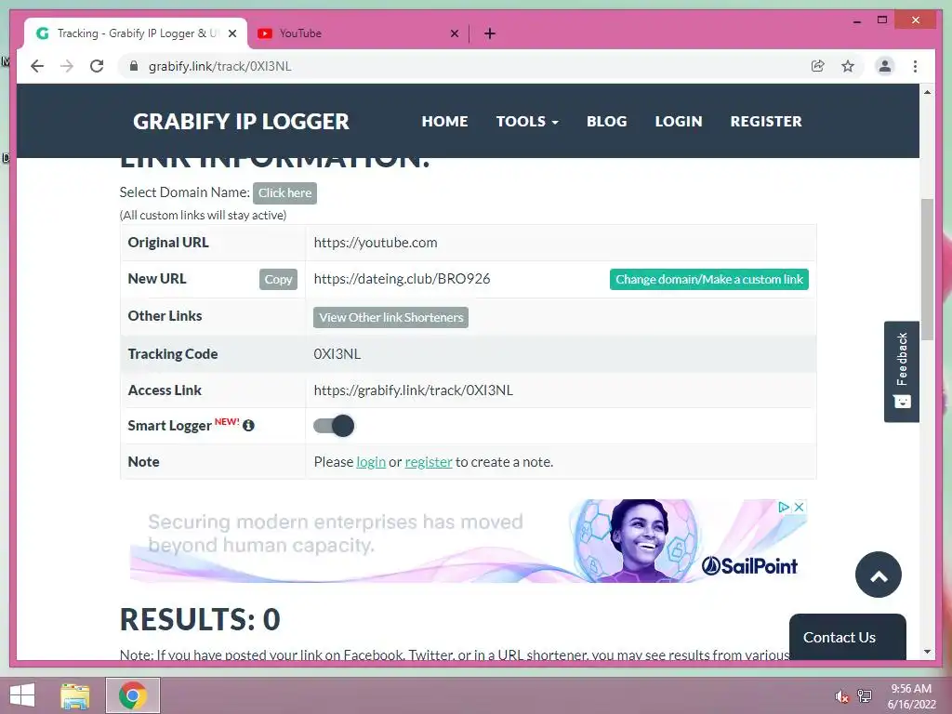Click the scroll-to-top arrow button

(x=878, y=575)
